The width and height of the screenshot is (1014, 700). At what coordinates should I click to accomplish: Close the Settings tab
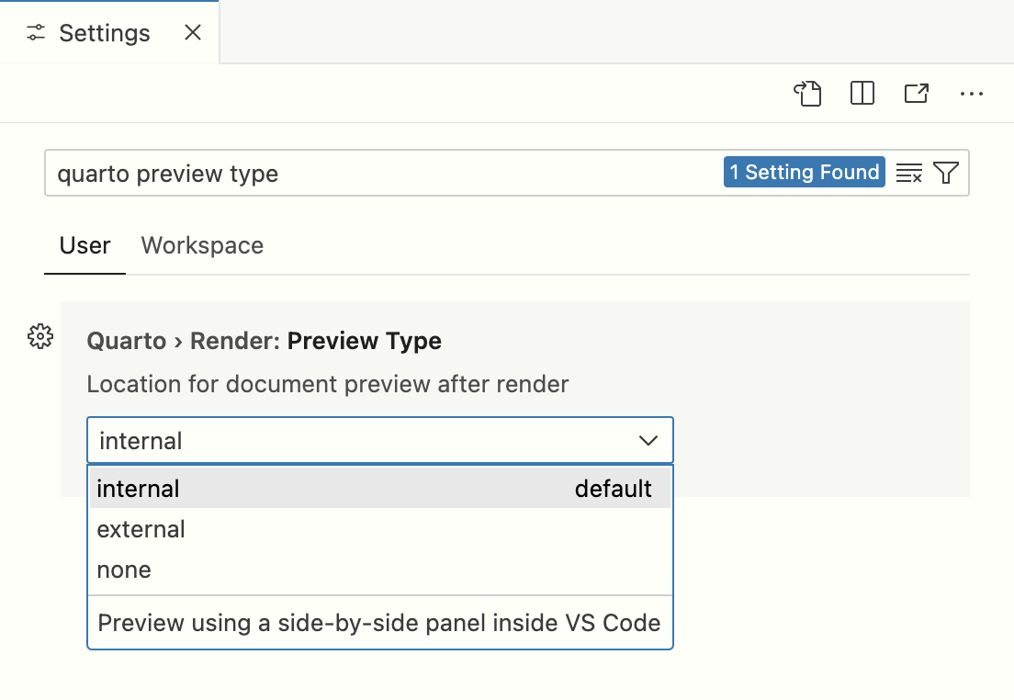click(x=192, y=32)
